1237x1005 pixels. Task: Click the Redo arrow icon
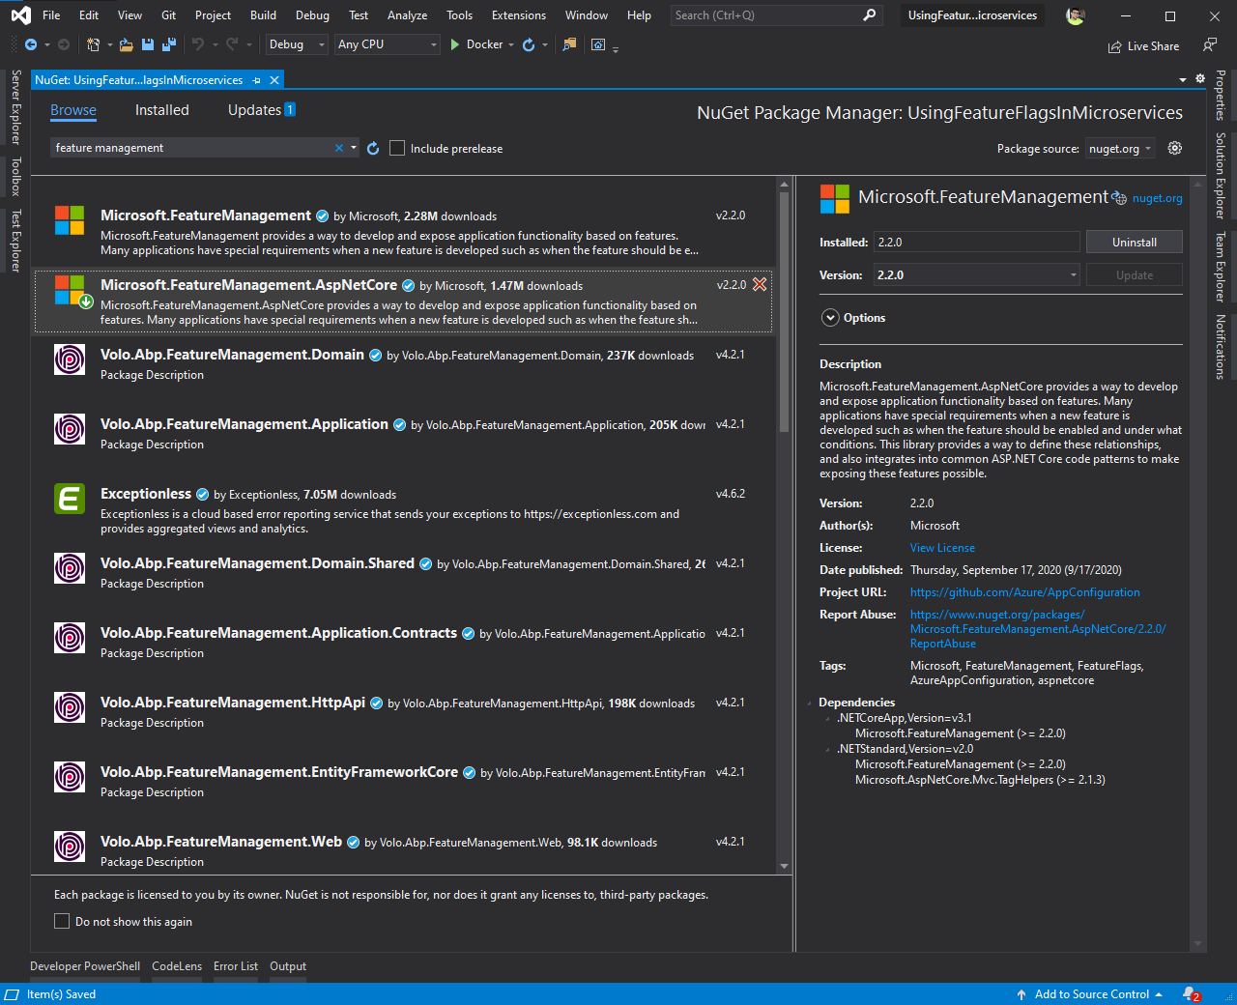[232, 44]
